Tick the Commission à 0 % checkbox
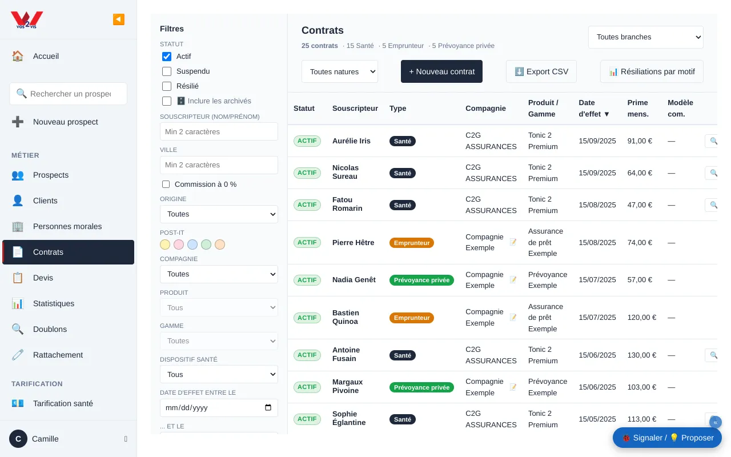This screenshot has height=457, width=731. coord(166,185)
